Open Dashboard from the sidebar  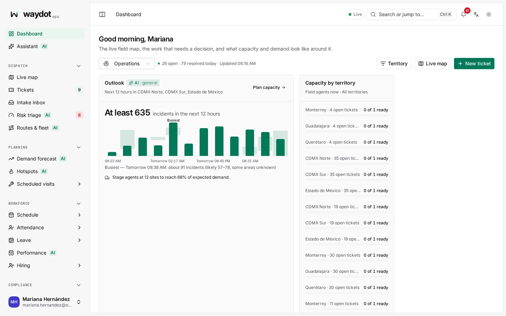[x=45, y=34]
